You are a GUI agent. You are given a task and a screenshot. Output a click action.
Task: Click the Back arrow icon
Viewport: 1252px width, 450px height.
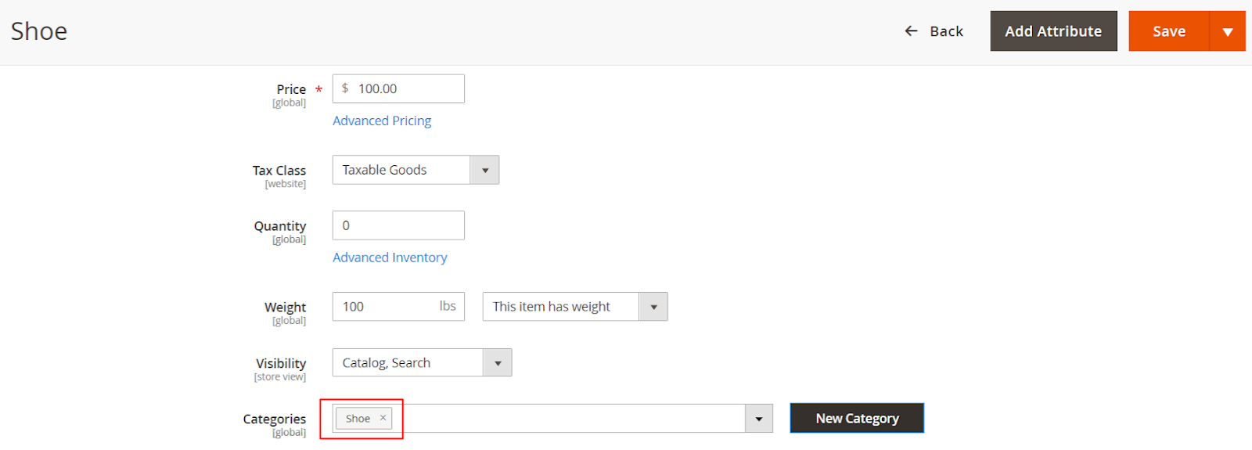pos(911,31)
